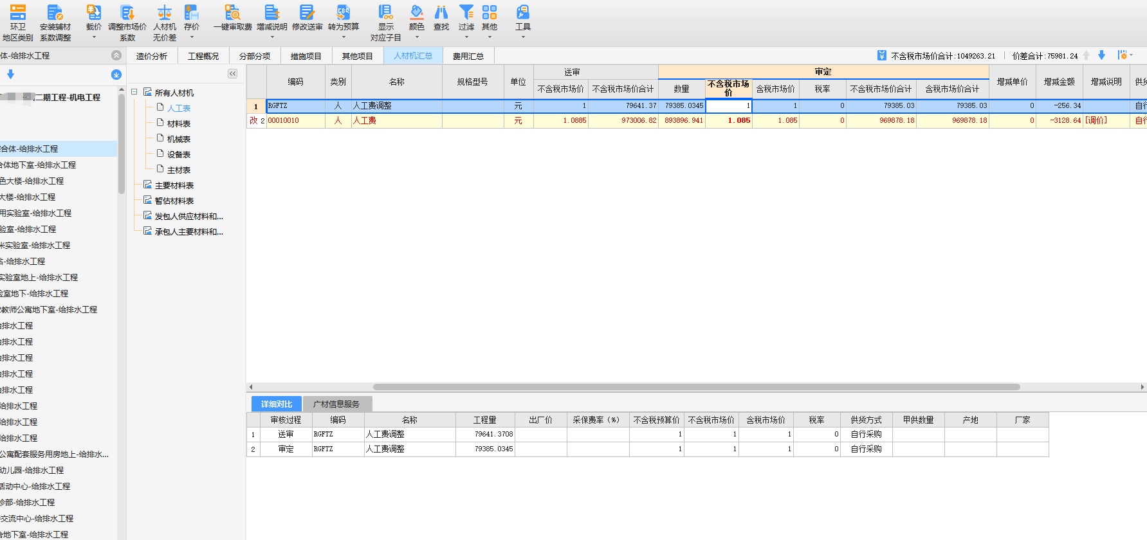Run 一键审取费 tool
Image resolution: width=1147 pixels, height=540 pixels.
click(x=232, y=12)
